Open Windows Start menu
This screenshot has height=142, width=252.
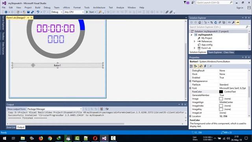[x=4, y=138]
